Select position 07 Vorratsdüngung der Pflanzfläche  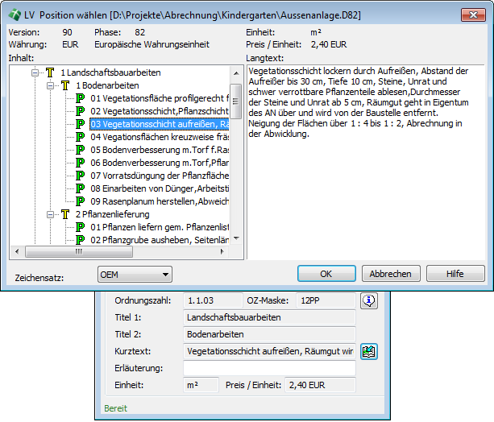click(x=160, y=176)
